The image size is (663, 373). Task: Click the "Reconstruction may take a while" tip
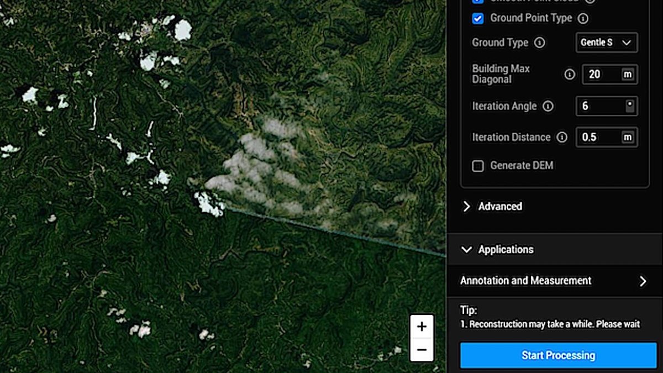(x=550, y=324)
